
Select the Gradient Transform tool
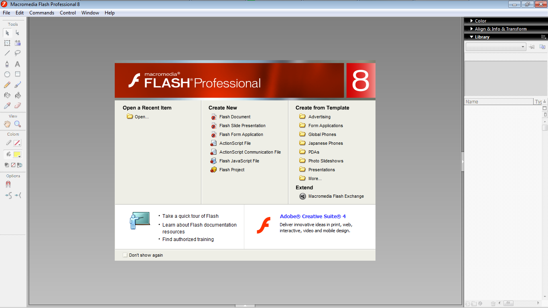(18, 43)
